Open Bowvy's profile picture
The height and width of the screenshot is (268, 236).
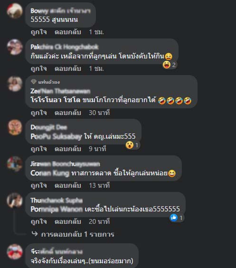15,10
